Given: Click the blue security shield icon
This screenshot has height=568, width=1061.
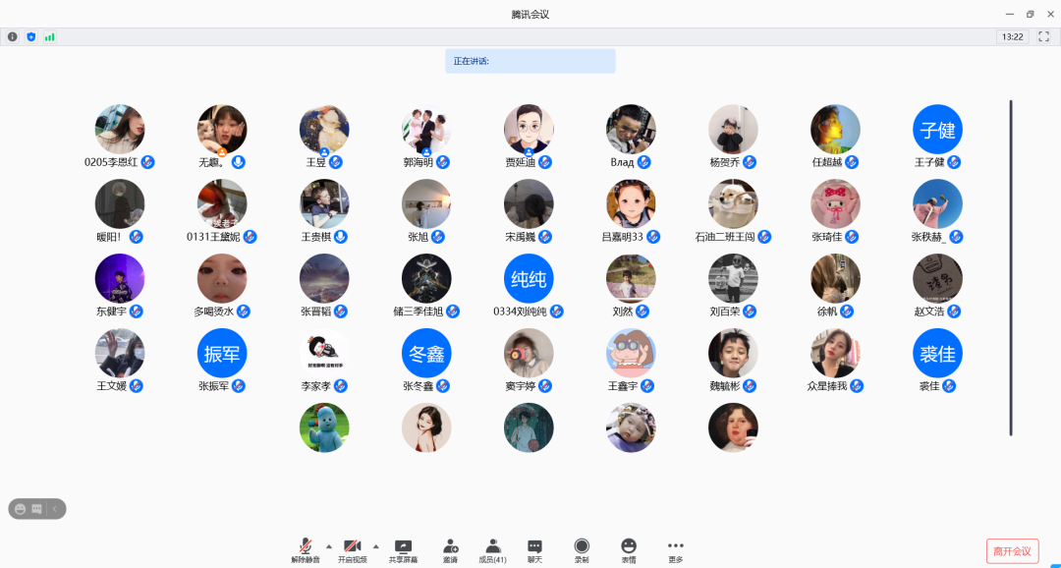Looking at the screenshot, I should coord(30,36).
